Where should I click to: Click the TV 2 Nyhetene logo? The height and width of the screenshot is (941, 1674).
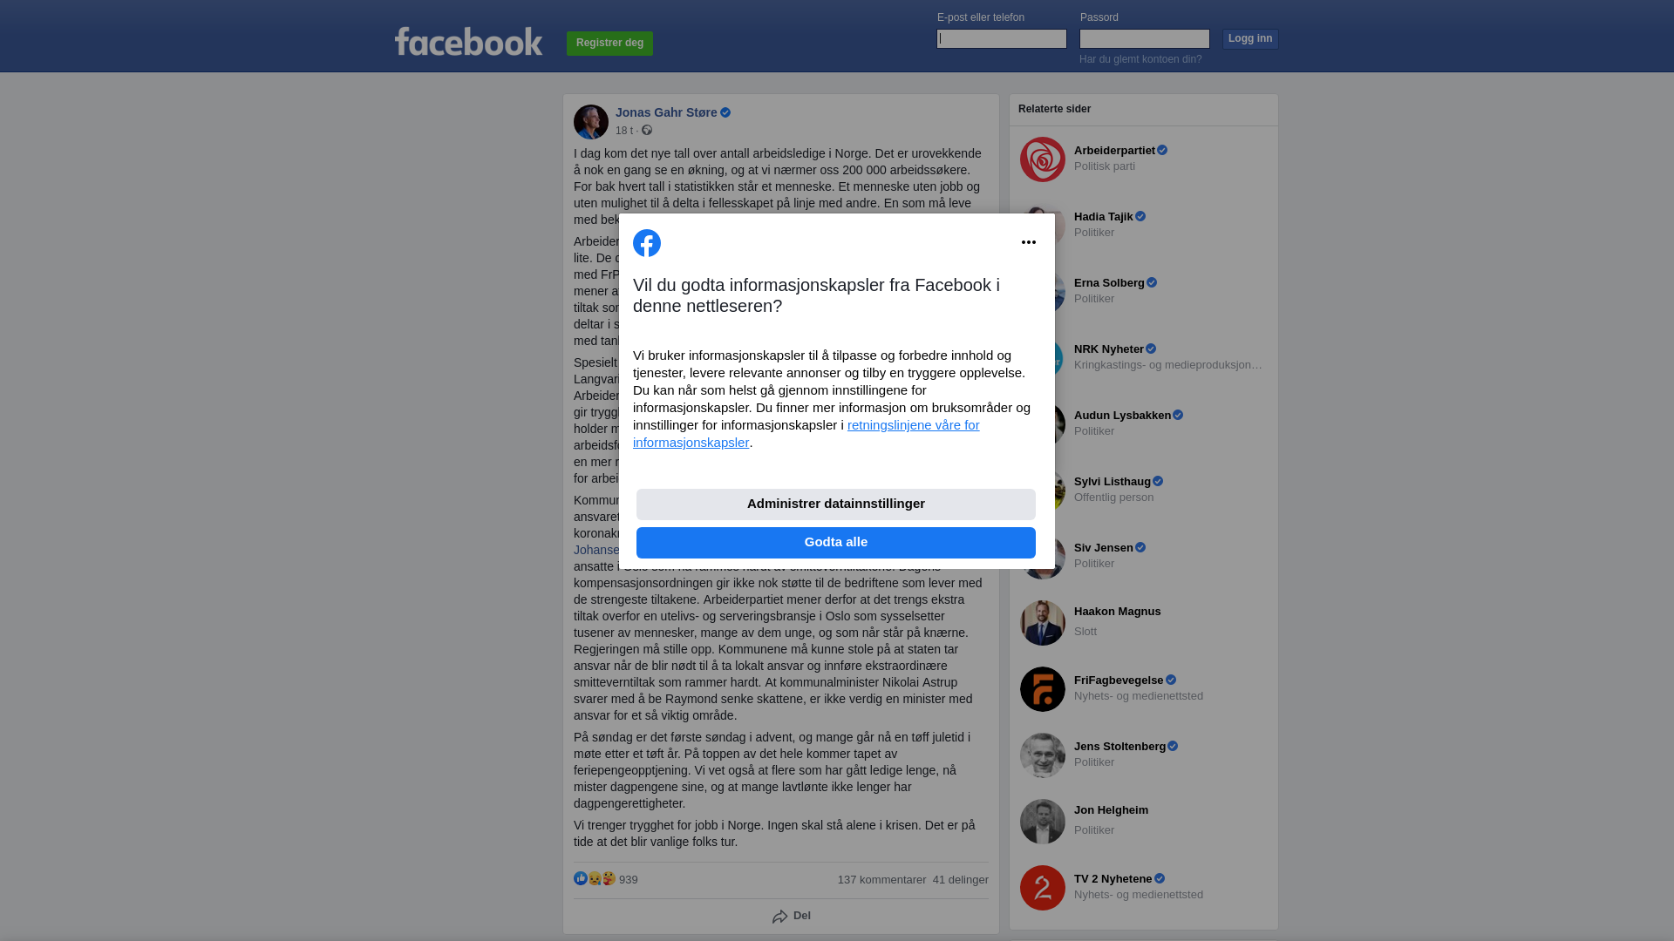(1043, 888)
